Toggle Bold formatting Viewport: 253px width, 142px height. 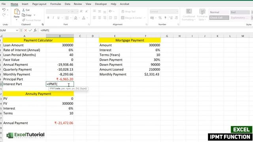[48, 18]
